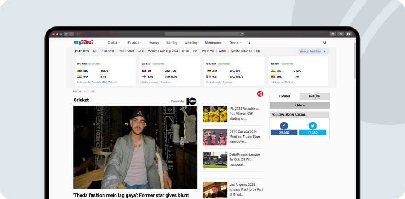This screenshot has width=405, height=199.
Task: Click Facebook 29,060 followers button
Action: [284, 133]
